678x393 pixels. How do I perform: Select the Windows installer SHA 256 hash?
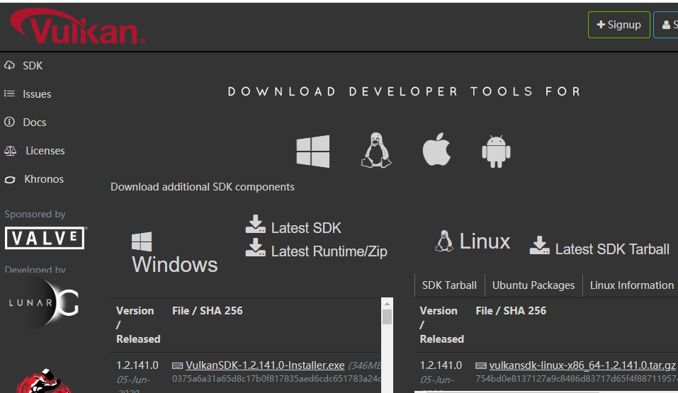[x=276, y=379]
